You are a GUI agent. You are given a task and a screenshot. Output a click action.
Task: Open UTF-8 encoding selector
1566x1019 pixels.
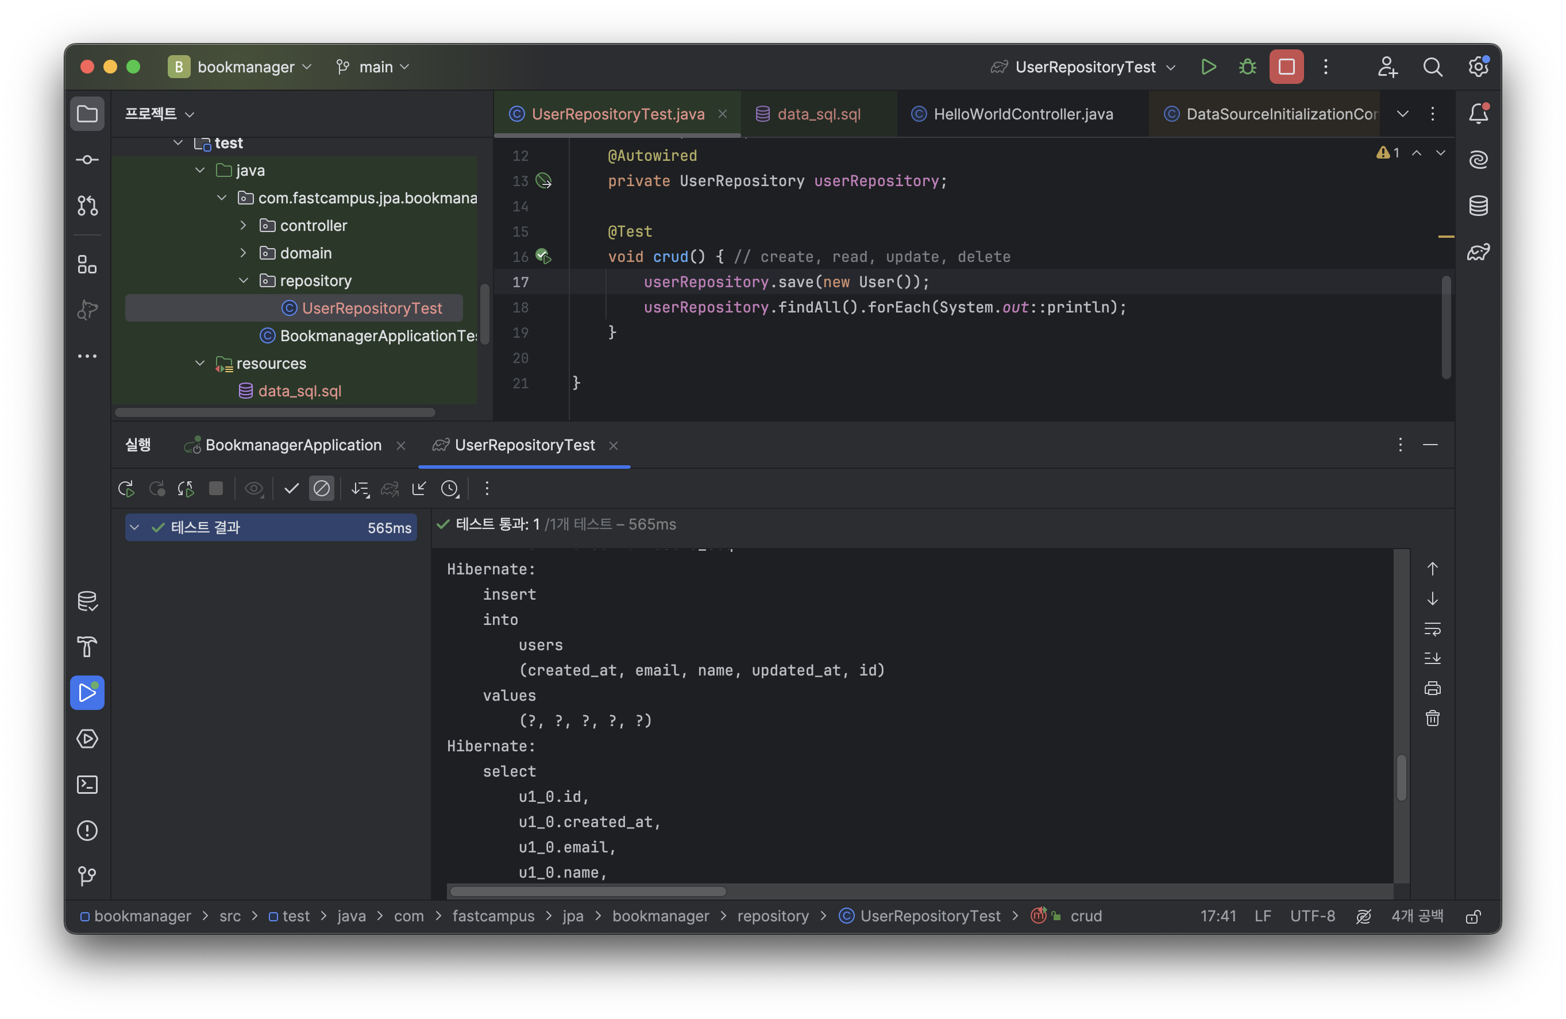click(x=1312, y=916)
